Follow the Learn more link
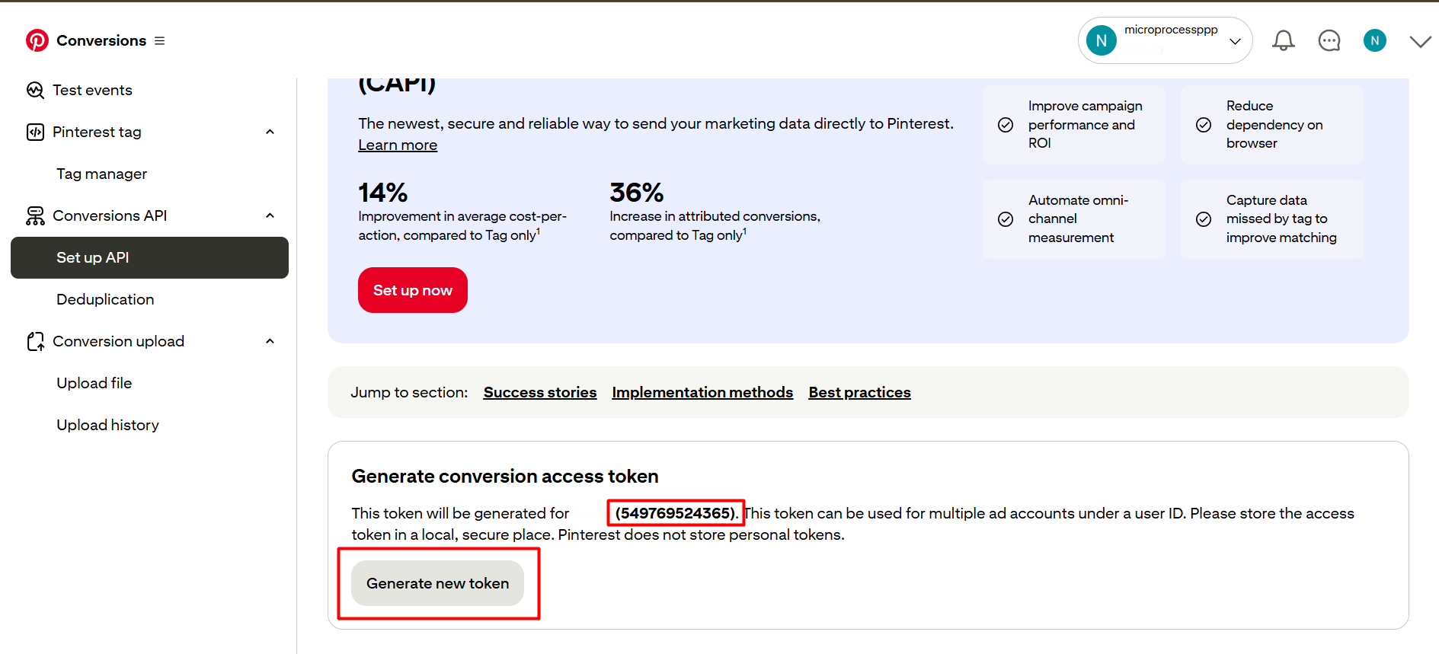Image resolution: width=1439 pixels, height=654 pixels. click(398, 145)
